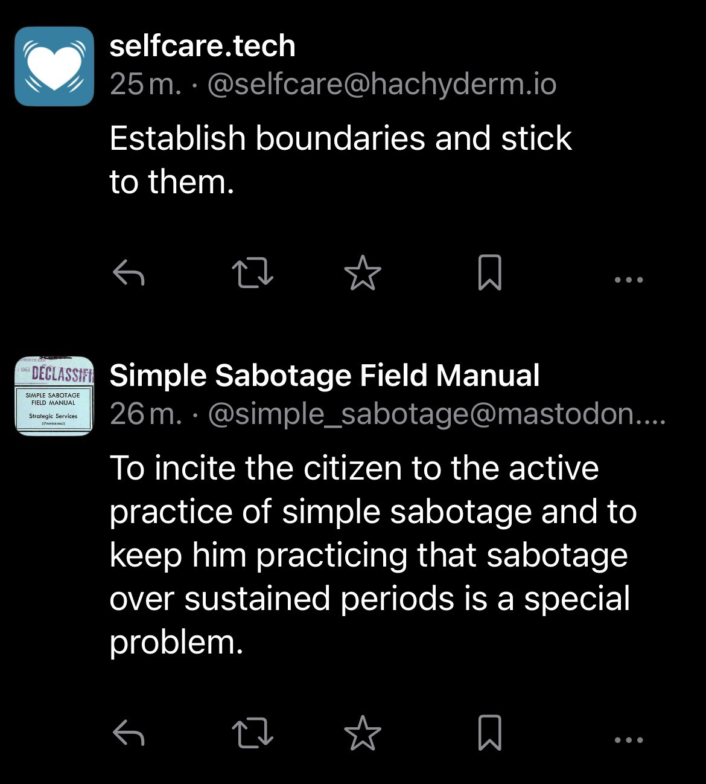The image size is (706, 784).
Task: Open the @selfcare@hachyderm.io handle
Action: [x=381, y=85]
